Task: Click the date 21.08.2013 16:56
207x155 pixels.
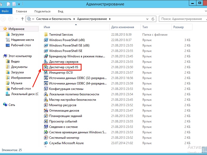Action: [122, 78]
